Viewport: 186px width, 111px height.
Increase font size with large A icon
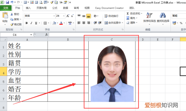point(68,16)
